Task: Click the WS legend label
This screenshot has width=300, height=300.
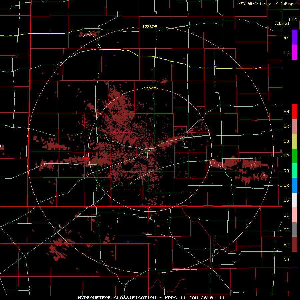Action: pos(286,186)
